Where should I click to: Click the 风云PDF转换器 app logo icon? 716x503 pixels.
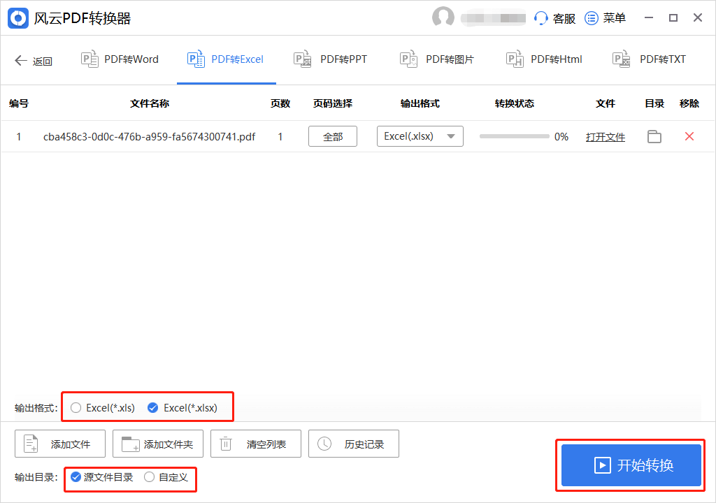18,18
